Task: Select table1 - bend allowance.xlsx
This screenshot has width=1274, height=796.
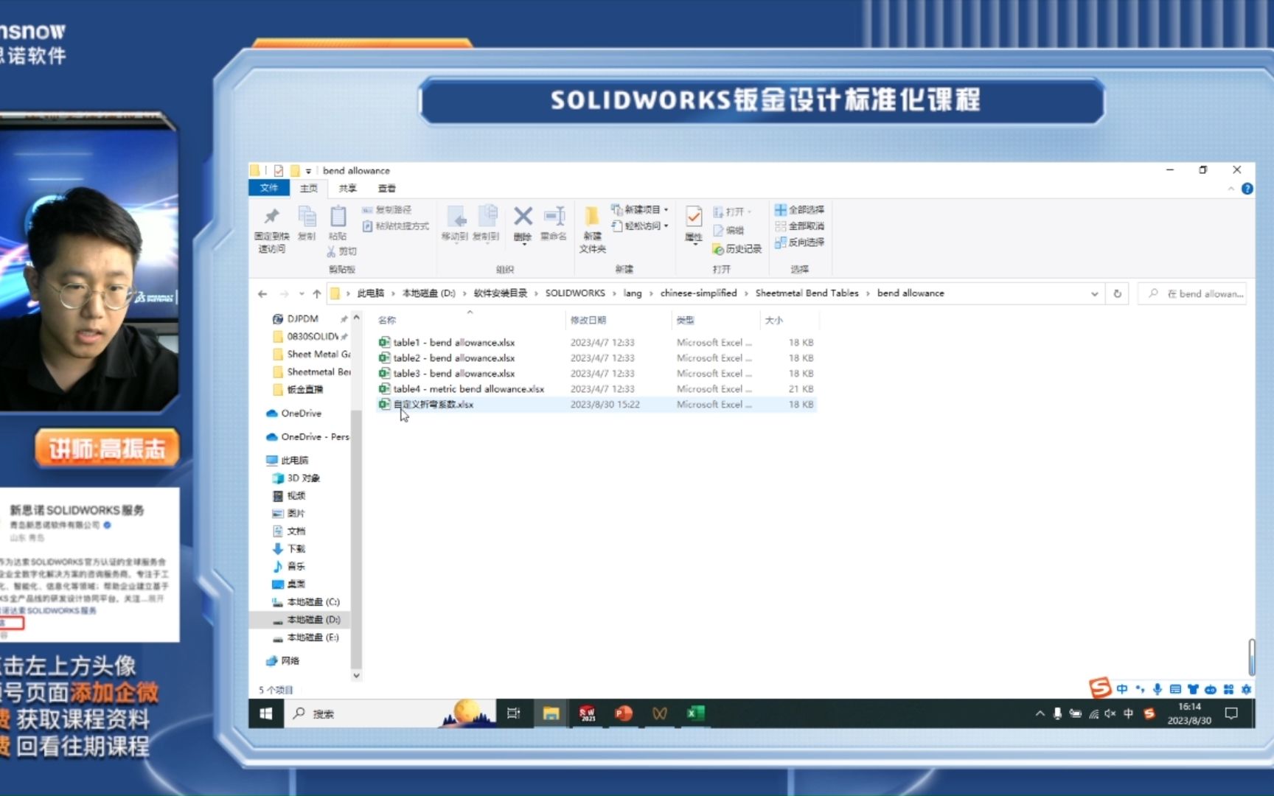Action: coord(453,343)
